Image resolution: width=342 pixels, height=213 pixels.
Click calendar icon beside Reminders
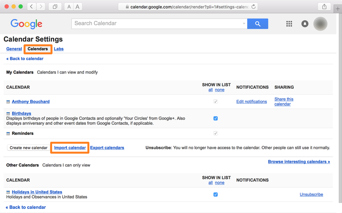coord(8,134)
